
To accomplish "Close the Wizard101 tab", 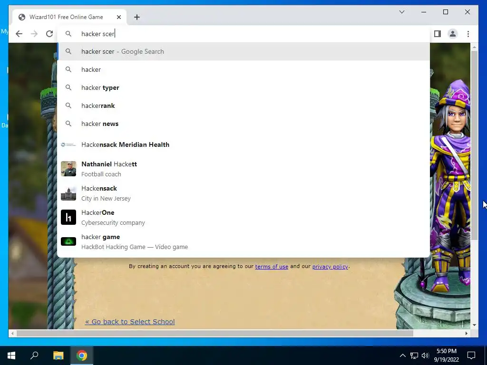I will [118, 17].
